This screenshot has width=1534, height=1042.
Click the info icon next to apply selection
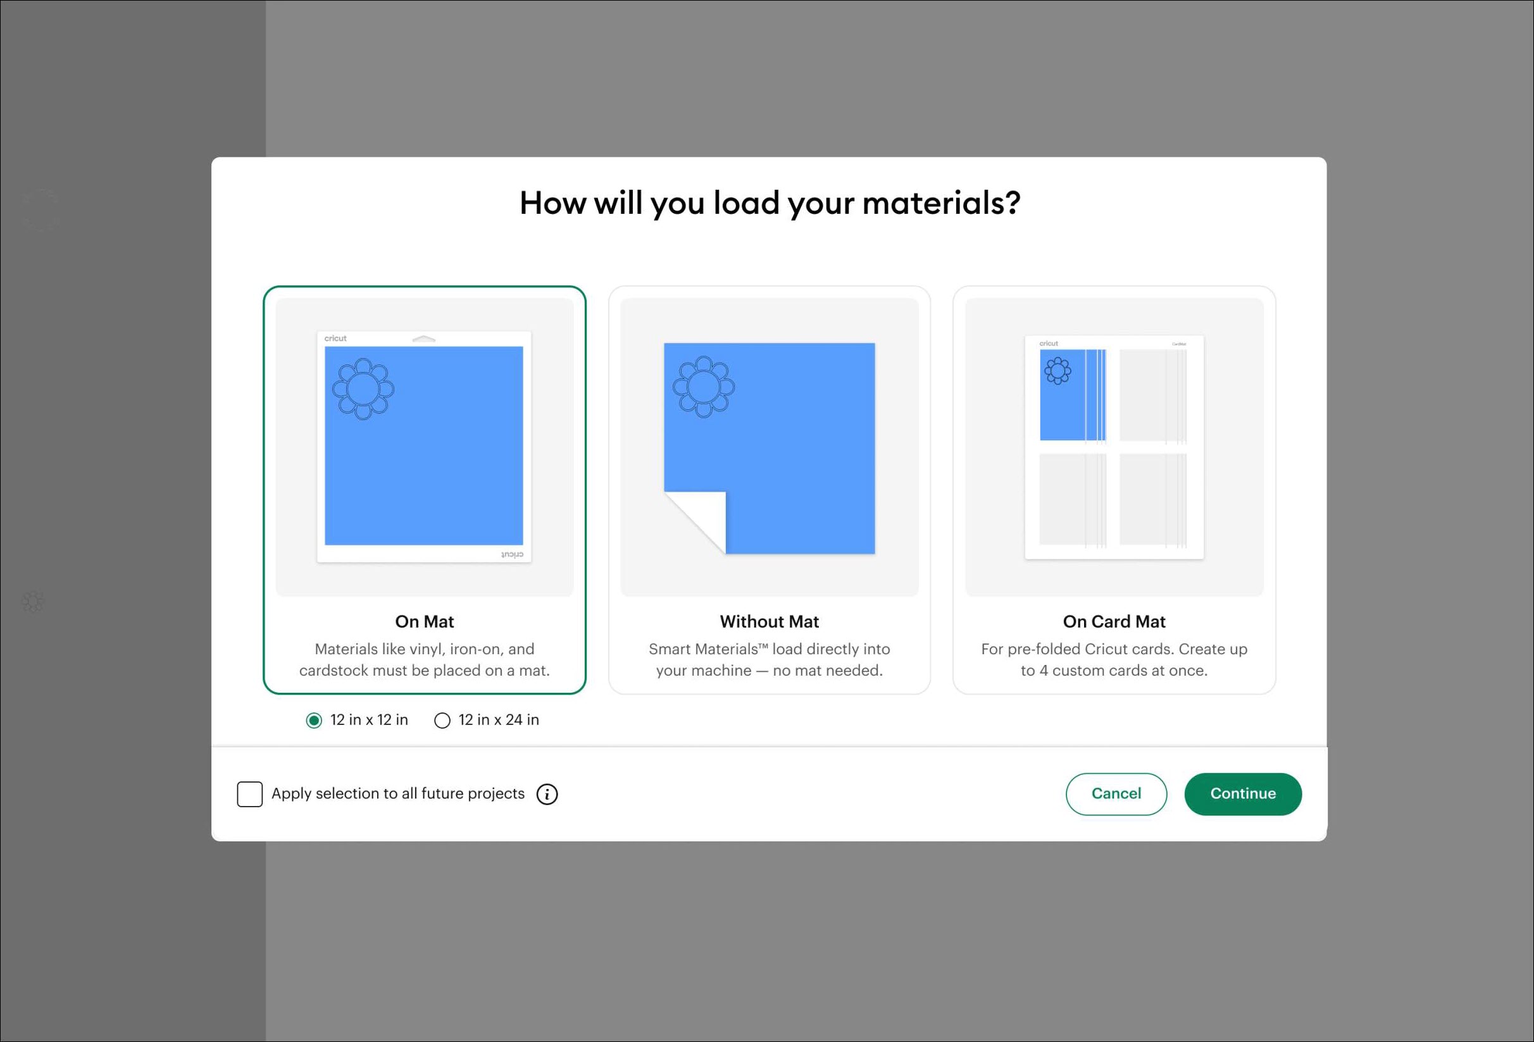[547, 794]
